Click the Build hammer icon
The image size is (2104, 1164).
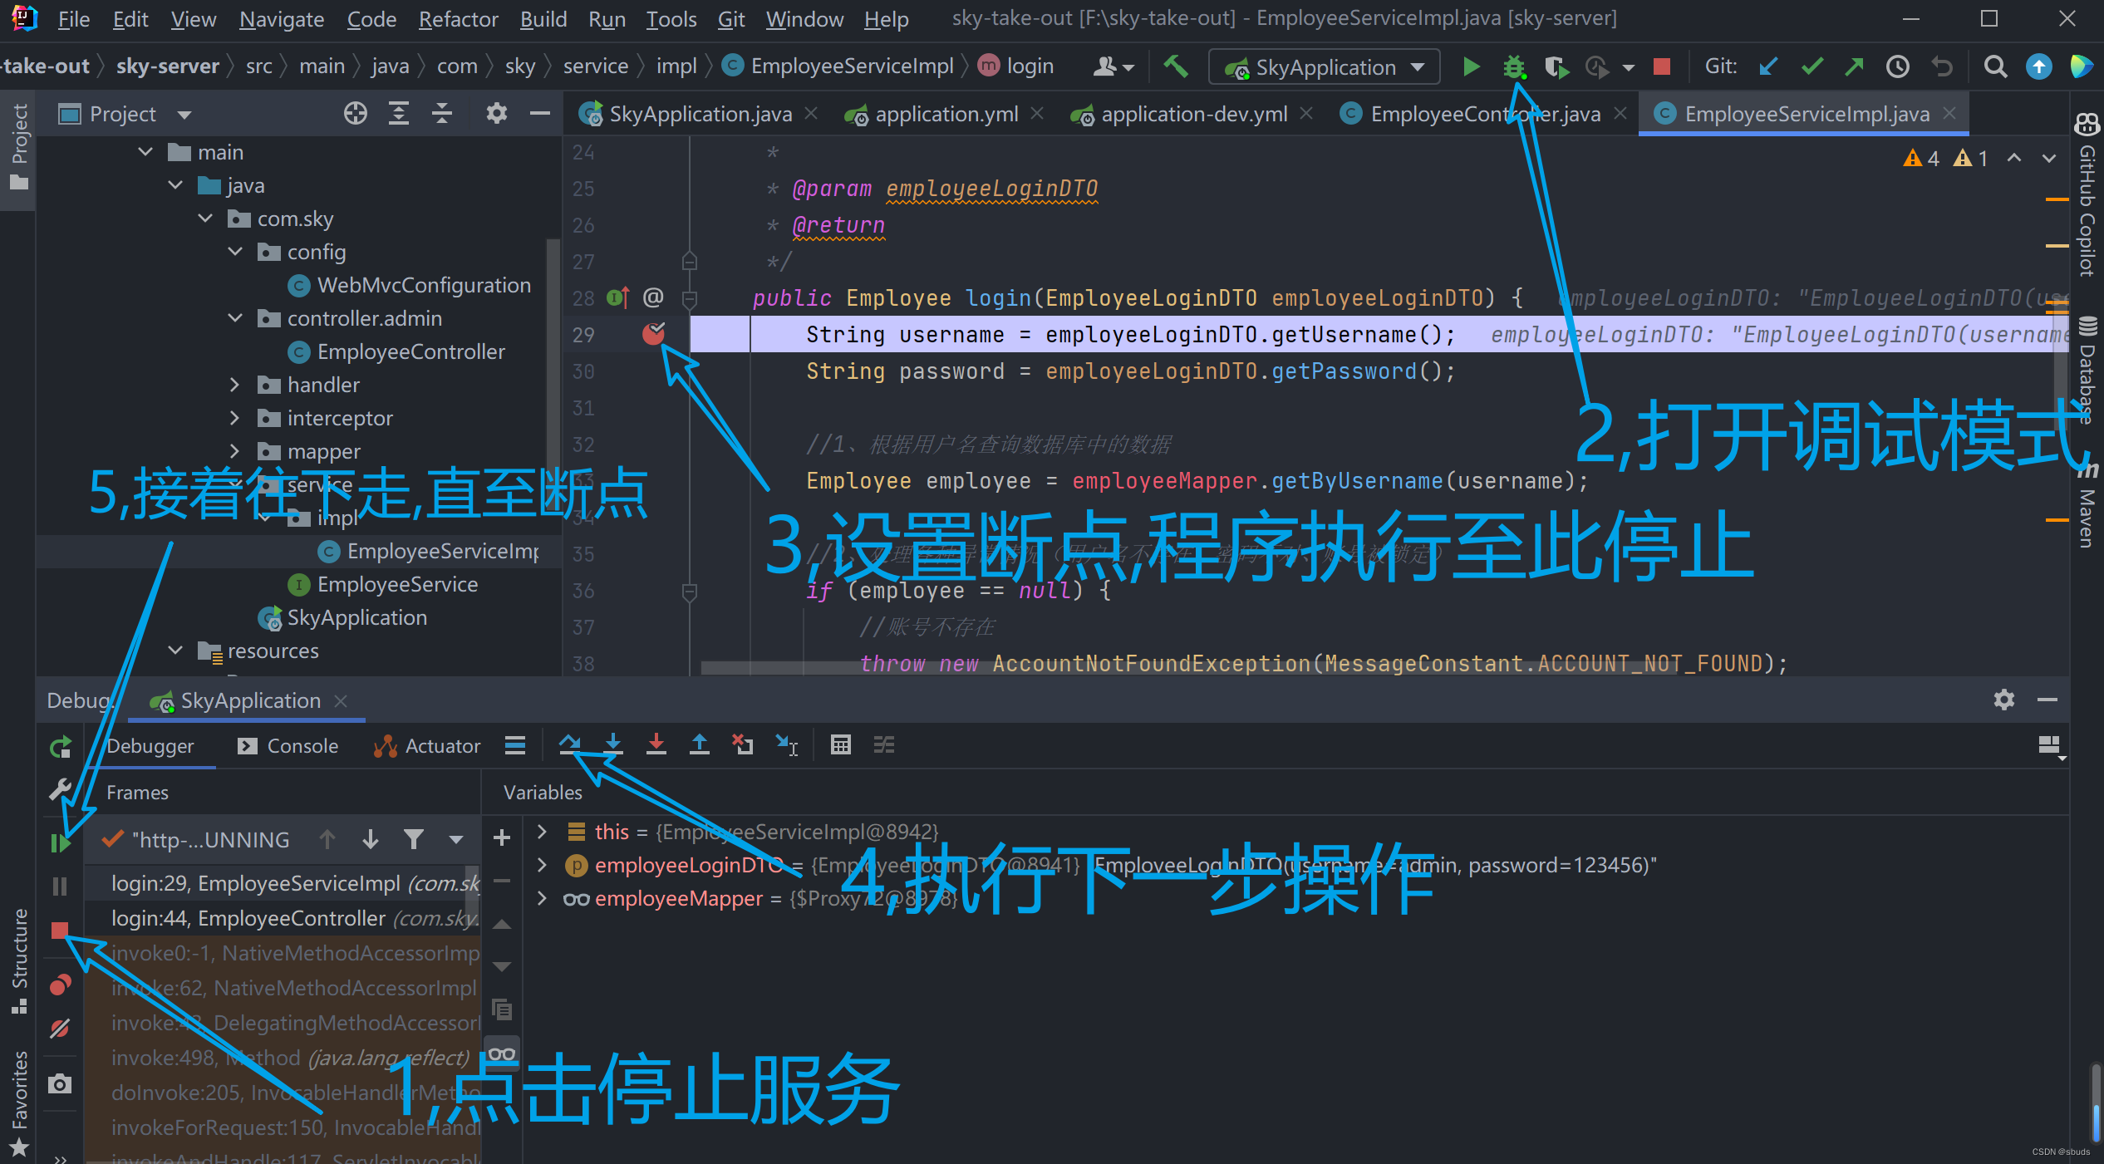pos(1175,66)
